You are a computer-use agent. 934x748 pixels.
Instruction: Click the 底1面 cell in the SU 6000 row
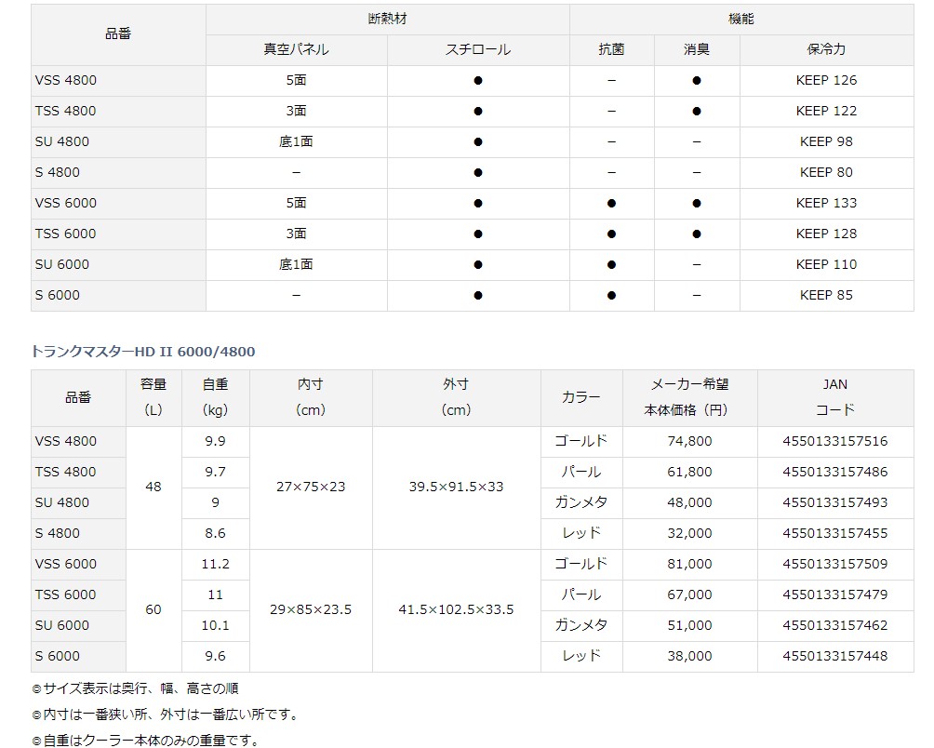(x=297, y=264)
